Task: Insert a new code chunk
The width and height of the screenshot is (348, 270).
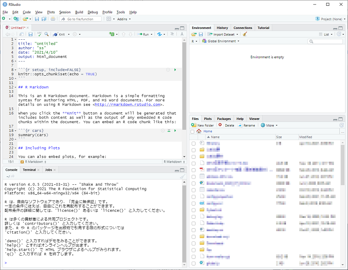Action: point(112,34)
